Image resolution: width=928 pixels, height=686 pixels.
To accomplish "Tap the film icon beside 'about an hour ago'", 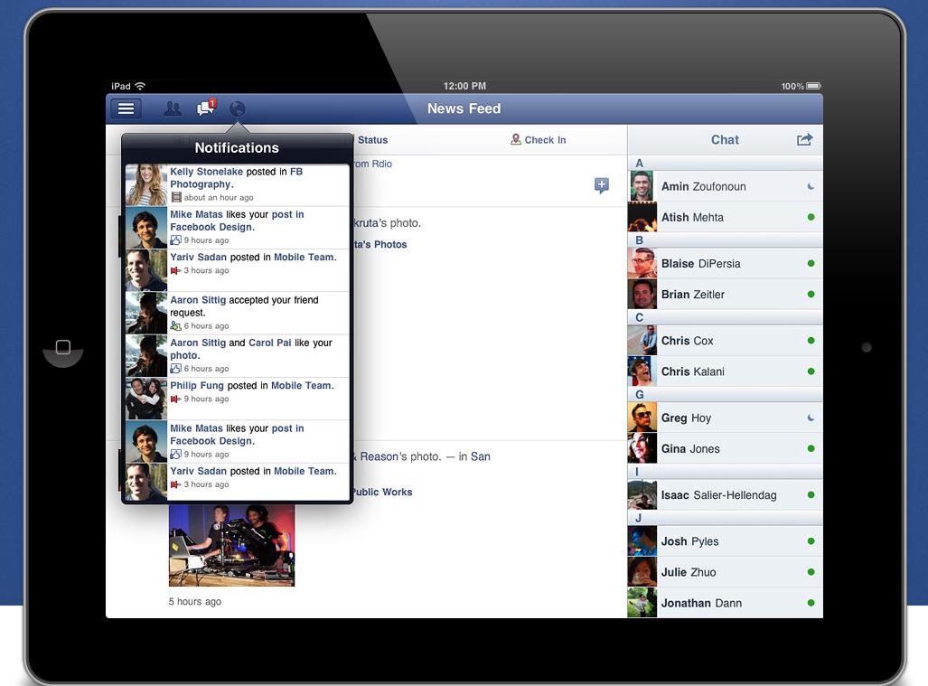I will click(x=176, y=197).
